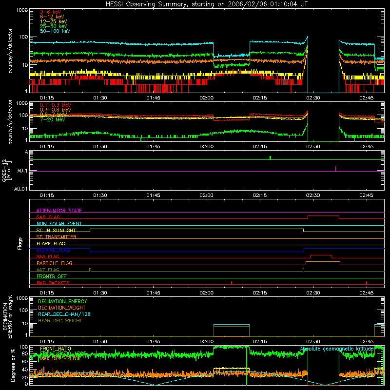390x390 pixels.
Task: Click the raised GAP_FLAG segment after 02:30
Action: [x=323, y=216]
